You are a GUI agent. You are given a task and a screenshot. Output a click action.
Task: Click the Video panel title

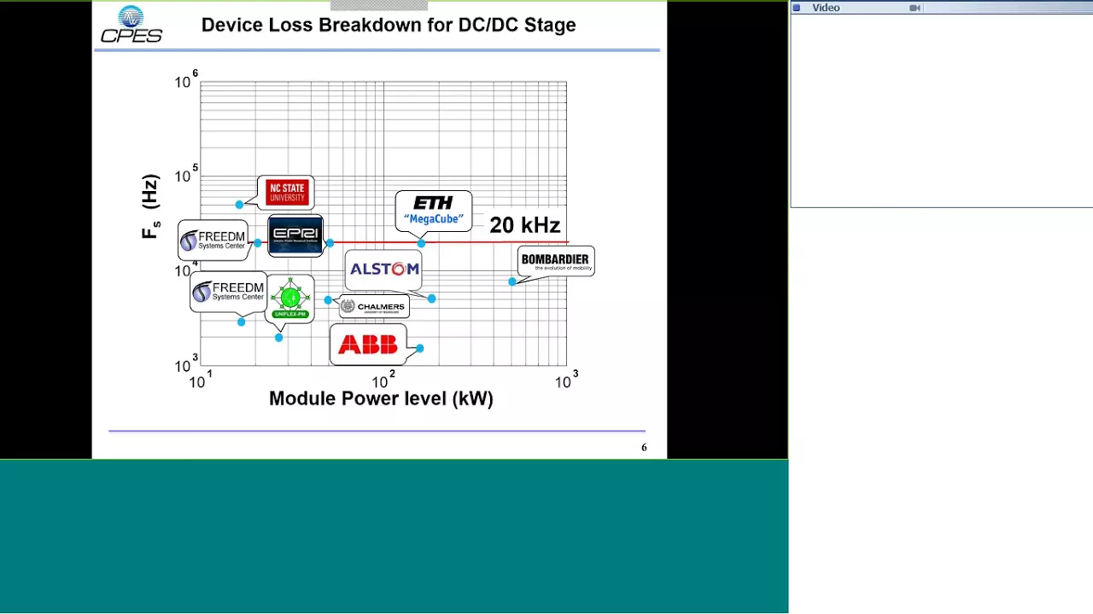tap(826, 8)
